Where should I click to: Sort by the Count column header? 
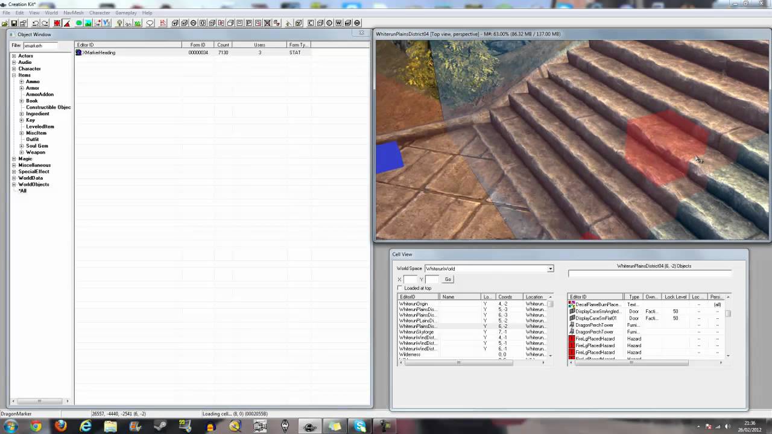coord(223,45)
